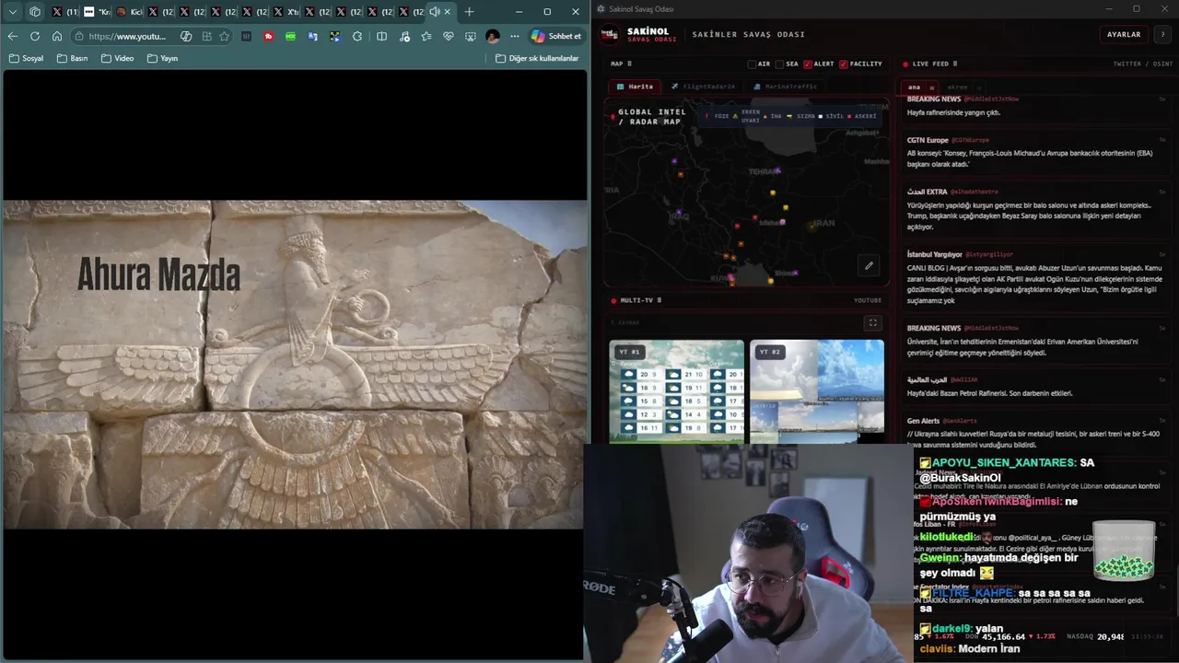The height and width of the screenshot is (663, 1179).
Task: Click the screenshot capture icon in Edge toolbar
Action: tap(470, 36)
